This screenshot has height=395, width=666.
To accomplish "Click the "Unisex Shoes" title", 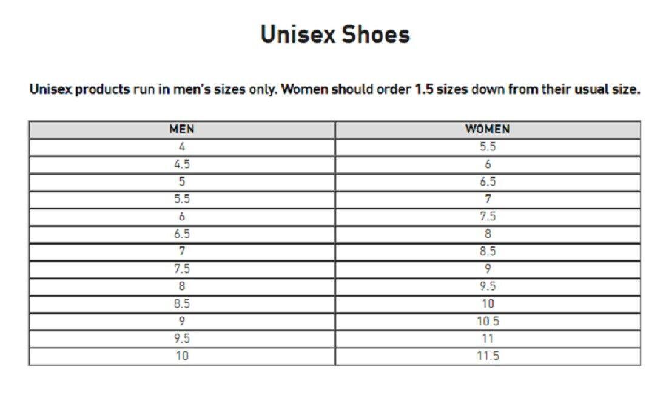I will click(x=335, y=35).
